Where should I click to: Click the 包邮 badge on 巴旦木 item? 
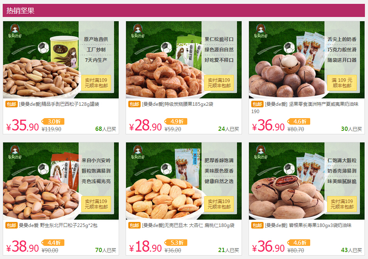click(134, 225)
